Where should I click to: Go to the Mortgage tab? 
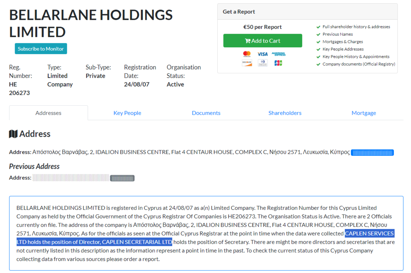point(364,113)
